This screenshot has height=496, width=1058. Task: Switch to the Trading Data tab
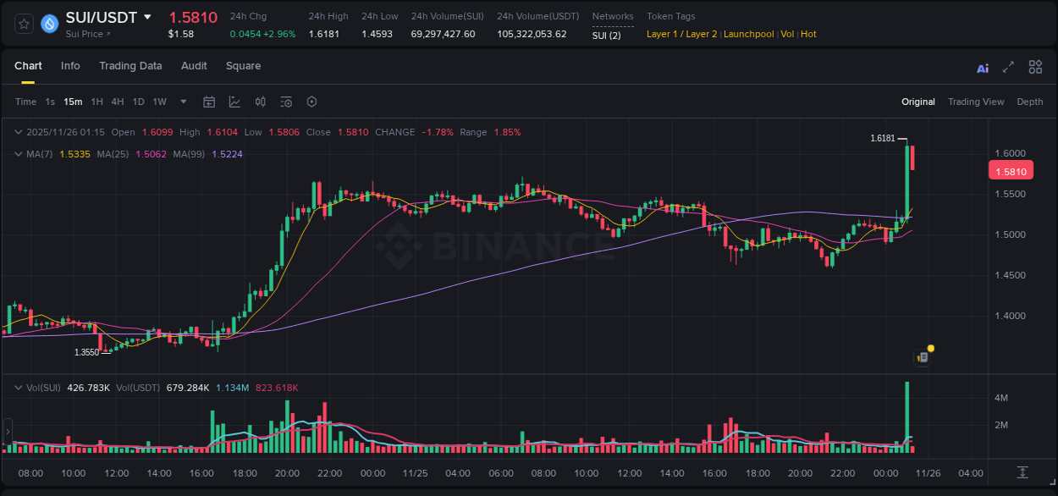click(x=130, y=65)
